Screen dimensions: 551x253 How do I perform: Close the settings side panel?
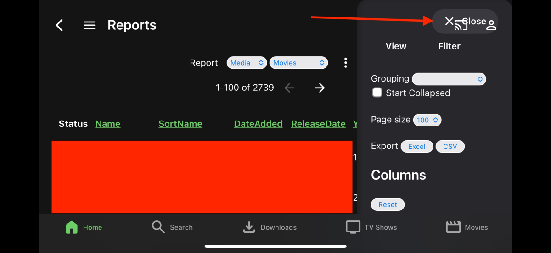tap(465, 22)
